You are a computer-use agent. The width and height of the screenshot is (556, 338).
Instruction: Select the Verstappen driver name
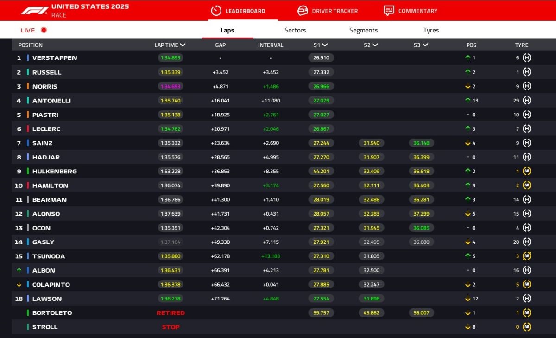[x=55, y=58]
